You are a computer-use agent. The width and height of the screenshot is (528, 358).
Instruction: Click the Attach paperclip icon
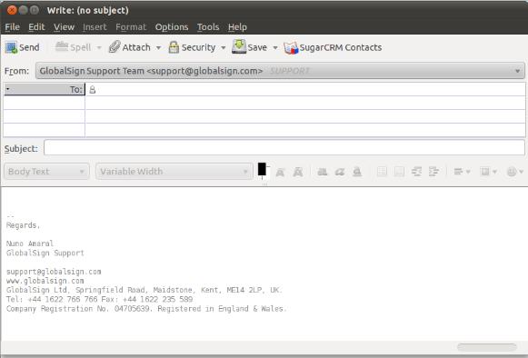tap(115, 47)
